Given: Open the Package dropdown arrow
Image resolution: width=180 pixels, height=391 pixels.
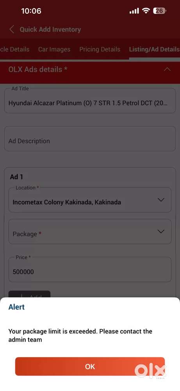Looking at the screenshot, I should coord(161,231).
